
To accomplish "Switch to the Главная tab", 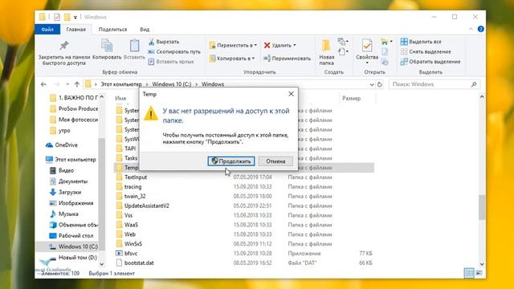I will point(76,29).
